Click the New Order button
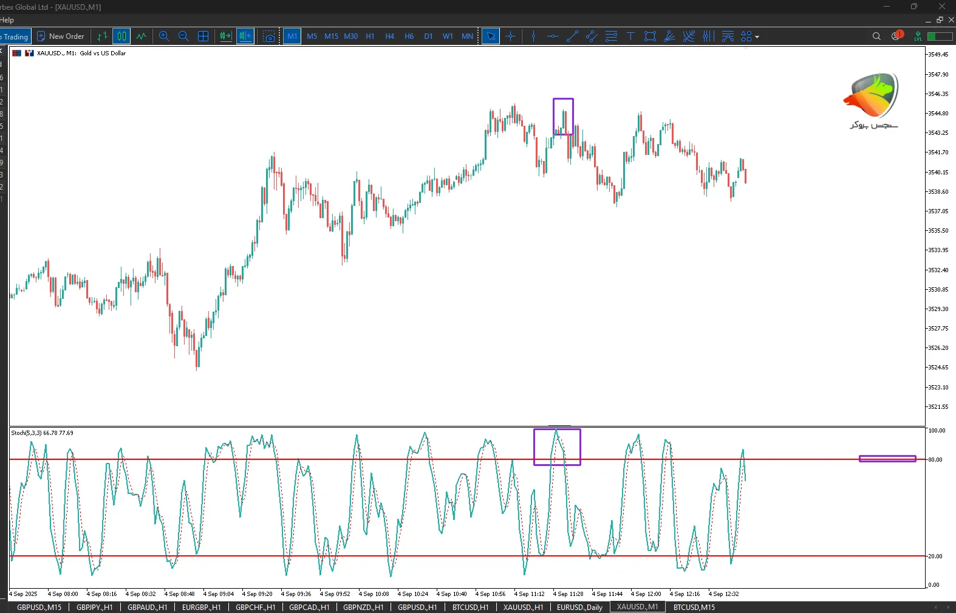956x613 pixels. pyautogui.click(x=61, y=36)
